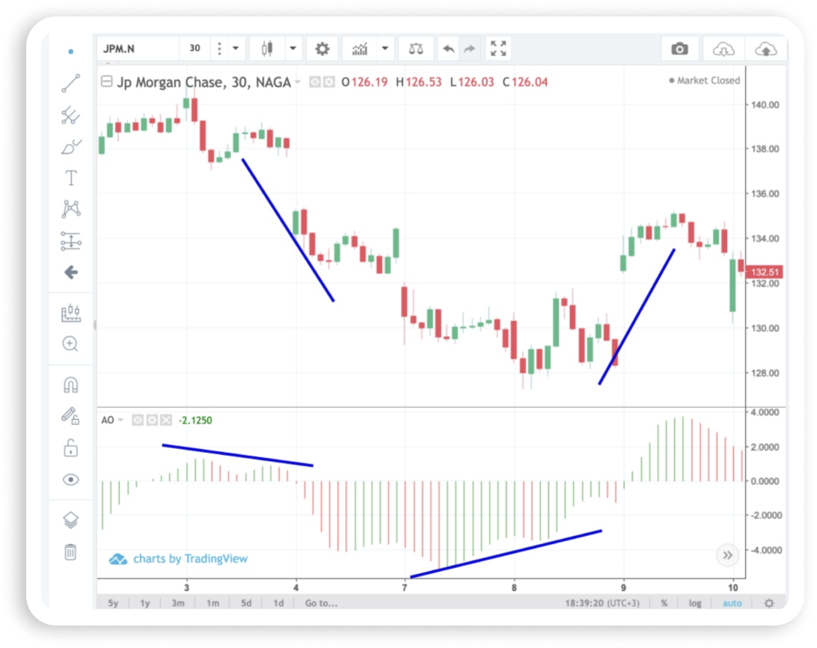Select the pitchfork tool

pyautogui.click(x=71, y=115)
